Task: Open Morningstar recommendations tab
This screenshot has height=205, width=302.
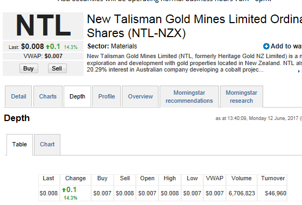Action: click(189, 97)
